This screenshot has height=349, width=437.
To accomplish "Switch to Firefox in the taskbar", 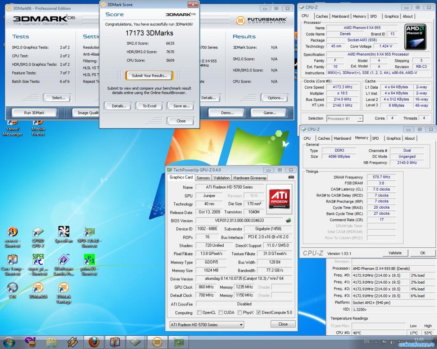I will point(94,342).
